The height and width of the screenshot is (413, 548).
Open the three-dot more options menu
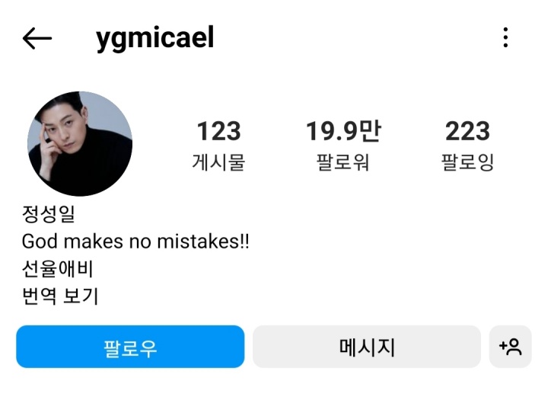[505, 37]
